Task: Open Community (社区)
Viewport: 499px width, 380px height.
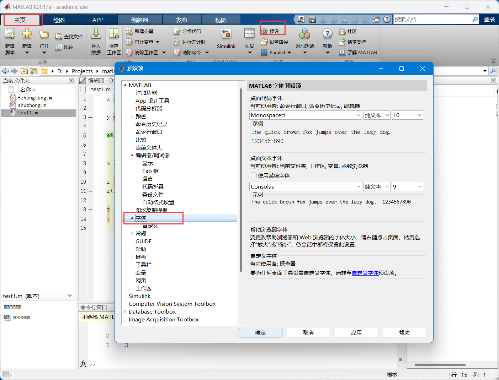Action: [348, 31]
